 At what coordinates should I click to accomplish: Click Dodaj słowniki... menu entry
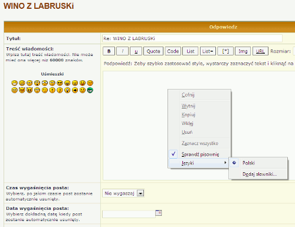pyautogui.click(x=258, y=174)
